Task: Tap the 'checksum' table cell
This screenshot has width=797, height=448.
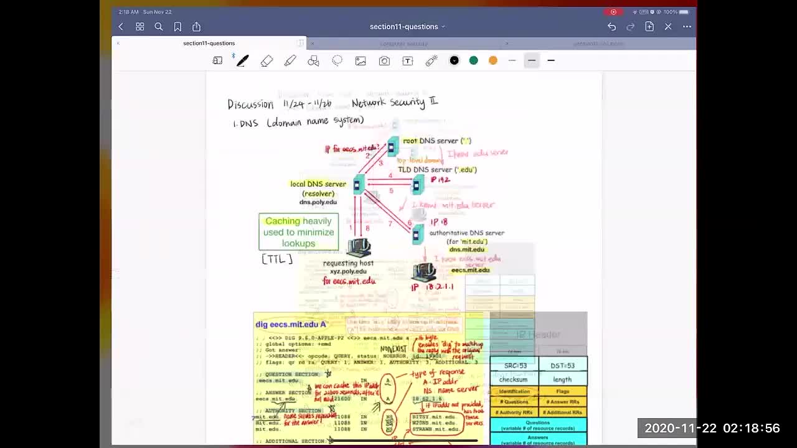Action: point(514,380)
